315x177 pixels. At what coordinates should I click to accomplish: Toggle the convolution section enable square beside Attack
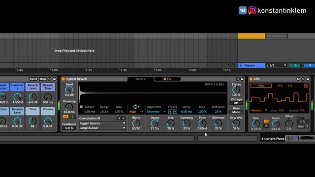(x=81, y=107)
